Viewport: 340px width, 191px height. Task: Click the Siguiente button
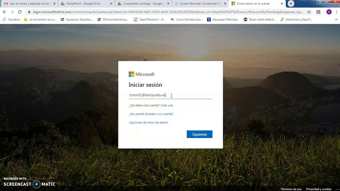[x=199, y=134]
